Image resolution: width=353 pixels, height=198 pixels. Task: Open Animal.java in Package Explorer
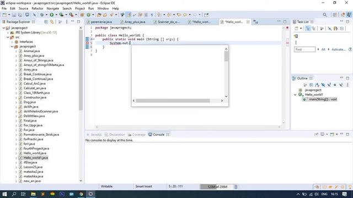tap(31, 51)
